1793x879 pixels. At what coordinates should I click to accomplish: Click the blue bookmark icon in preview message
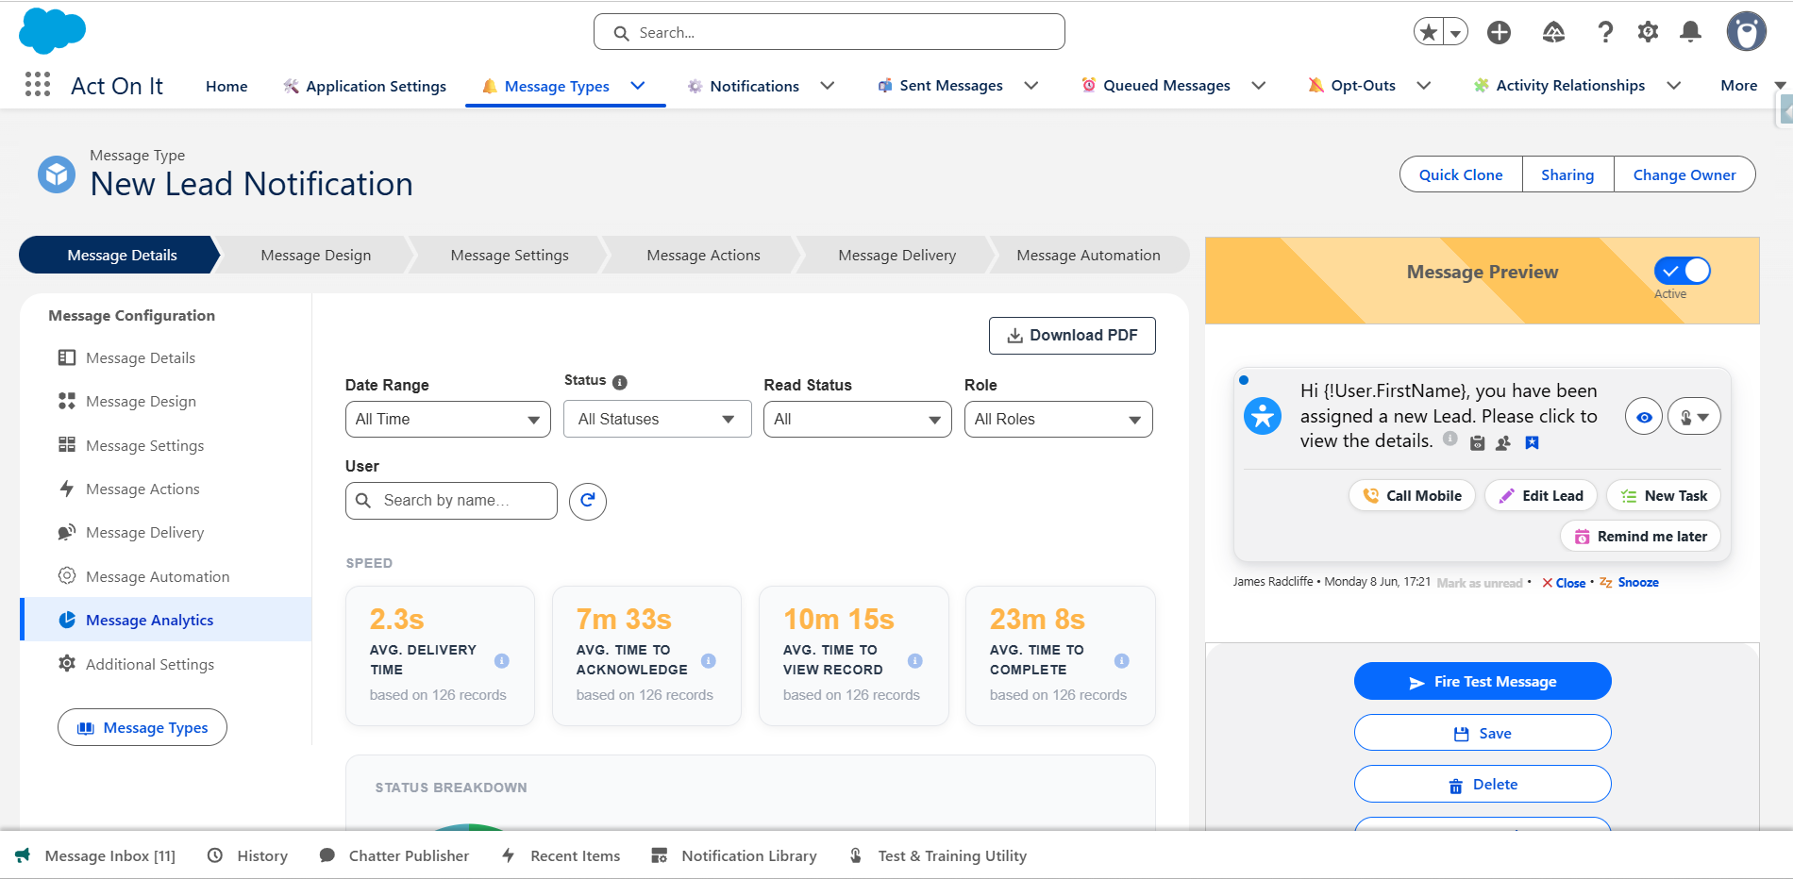(x=1533, y=443)
